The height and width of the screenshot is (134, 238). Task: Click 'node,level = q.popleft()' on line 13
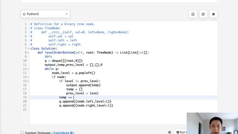point(74,73)
